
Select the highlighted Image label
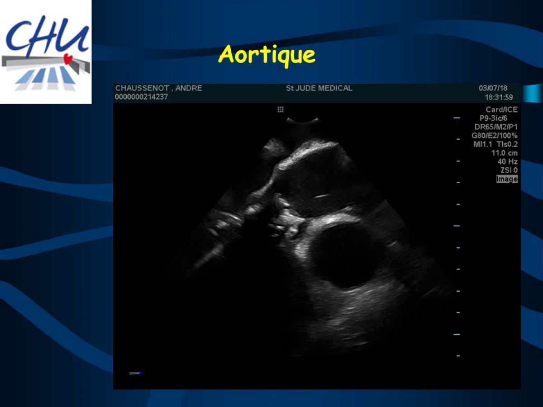507,179
